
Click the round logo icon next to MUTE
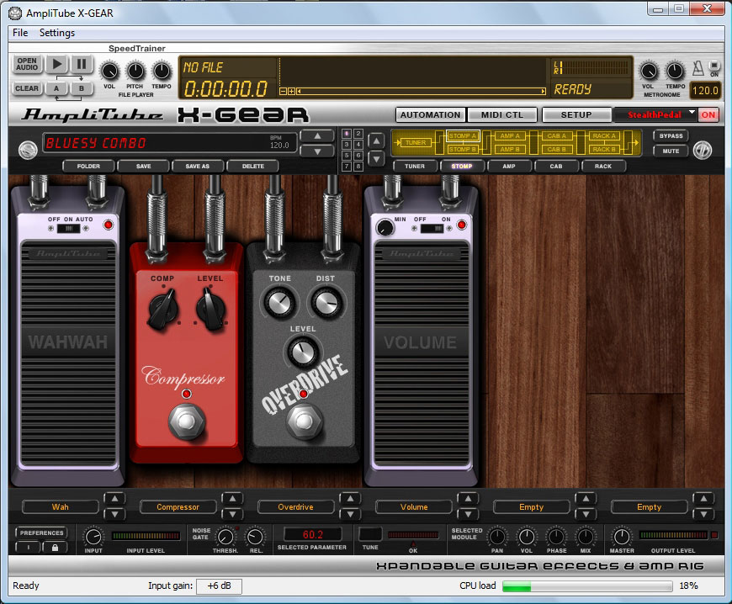pos(702,150)
